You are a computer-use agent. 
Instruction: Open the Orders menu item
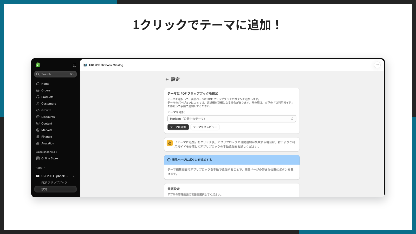tap(55, 90)
